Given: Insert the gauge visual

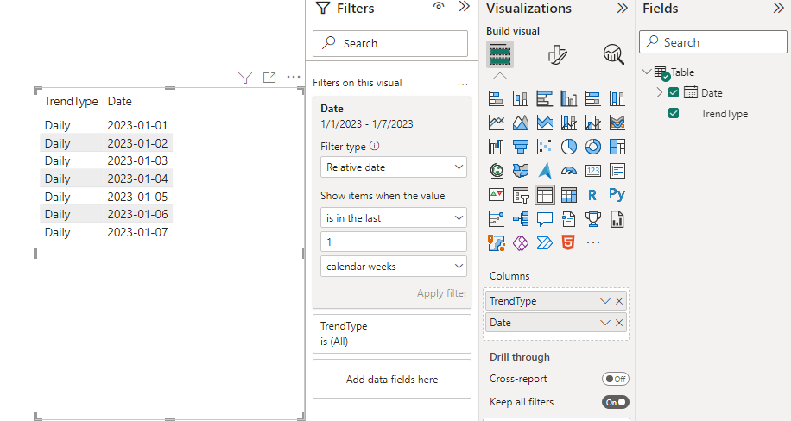Looking at the screenshot, I should [x=568, y=171].
